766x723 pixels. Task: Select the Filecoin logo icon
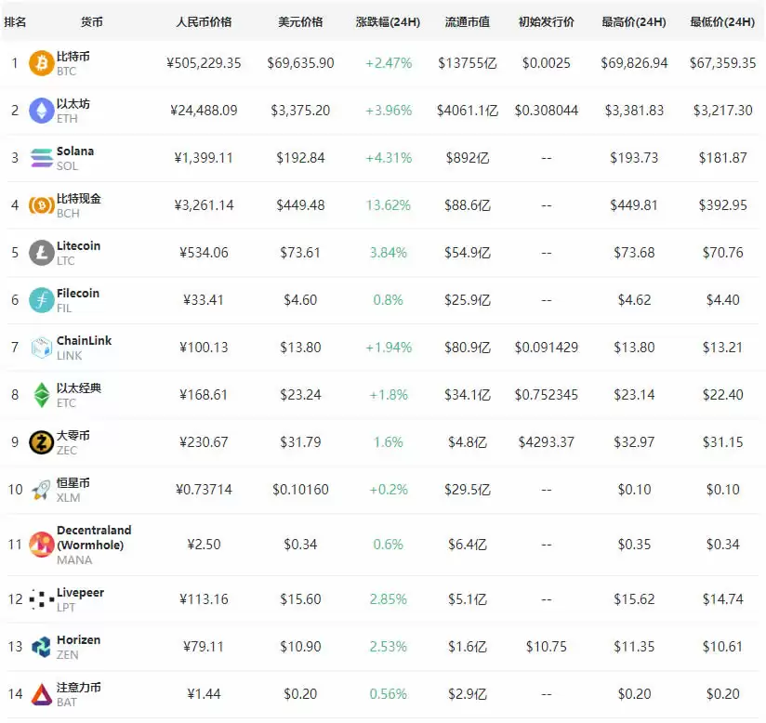[41, 299]
